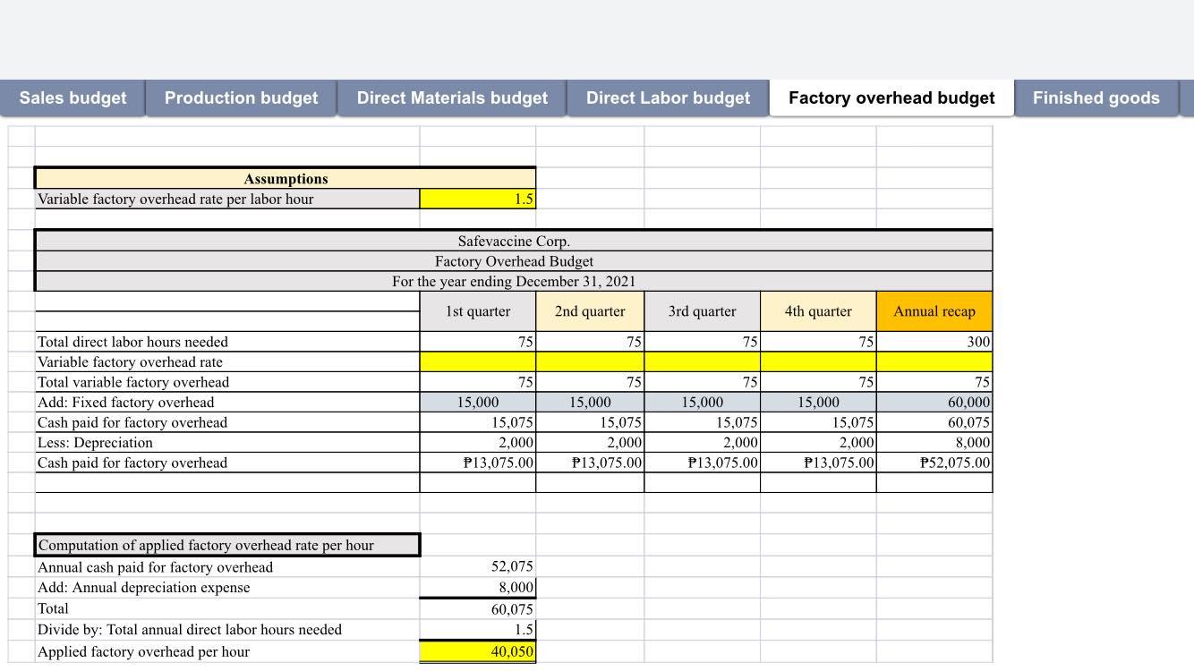This screenshot has width=1194, height=671.
Task: Click the 3rd quarter column header
Action: (x=702, y=311)
